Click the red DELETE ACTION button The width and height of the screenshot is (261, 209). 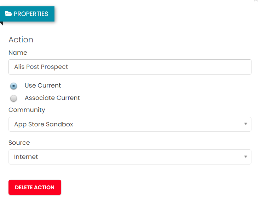[x=35, y=187]
